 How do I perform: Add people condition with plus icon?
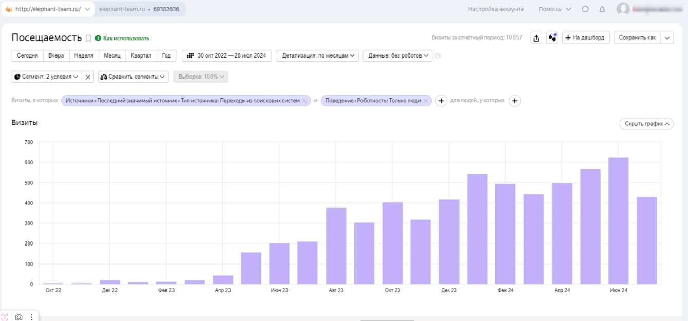pos(514,101)
